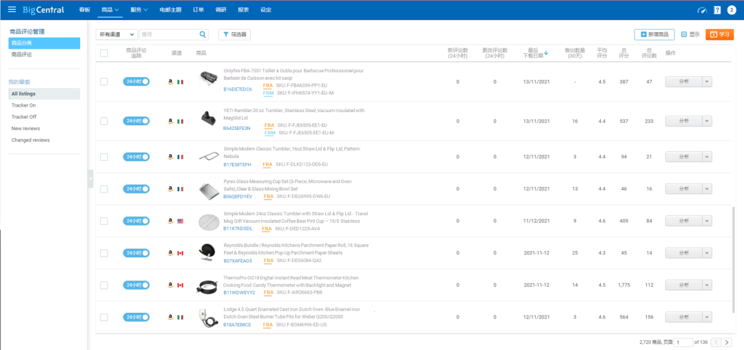Open the 电邮主题 menu
The image size is (744, 350).
pyautogui.click(x=170, y=10)
